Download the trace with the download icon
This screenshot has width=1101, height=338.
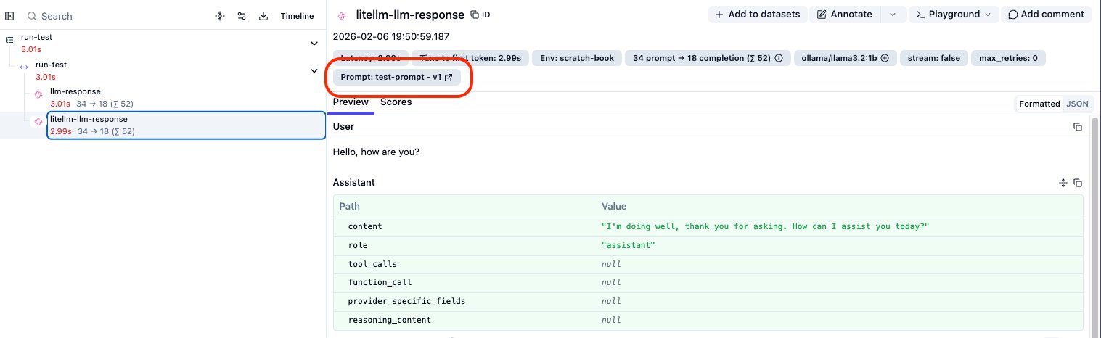[263, 16]
